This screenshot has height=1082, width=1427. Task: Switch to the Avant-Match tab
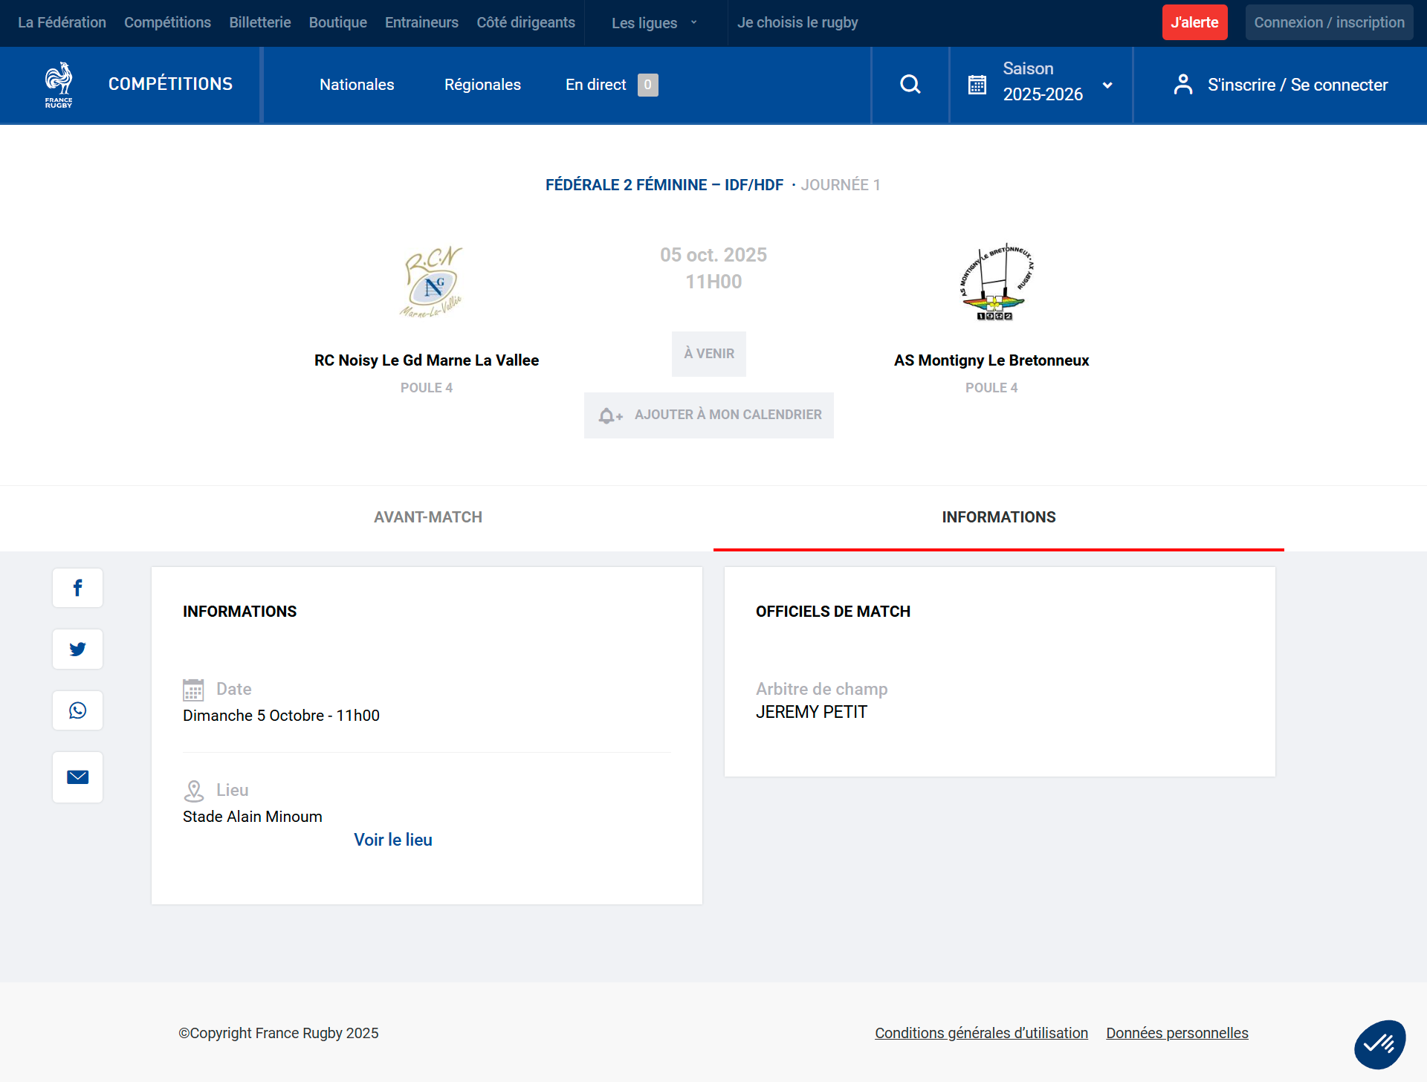click(427, 517)
